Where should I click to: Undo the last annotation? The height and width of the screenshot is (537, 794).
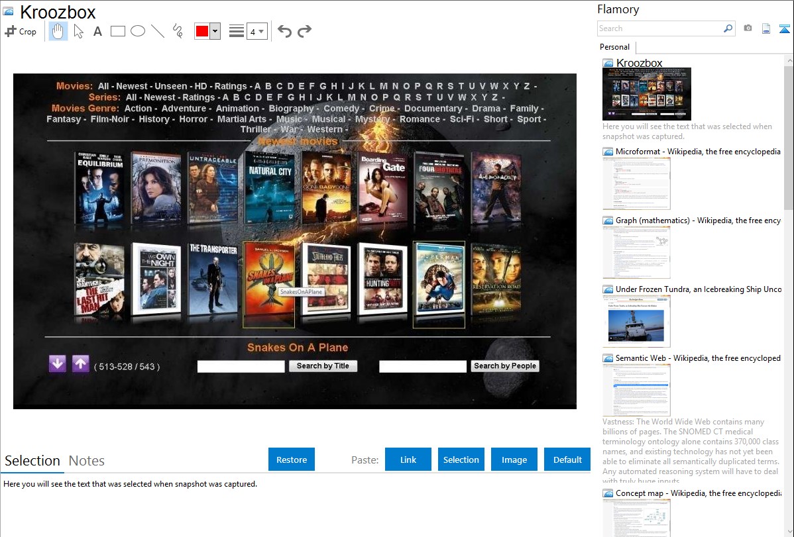284,31
